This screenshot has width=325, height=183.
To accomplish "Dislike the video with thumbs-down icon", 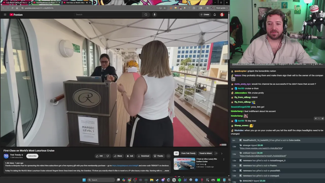I will click(x=108, y=156).
